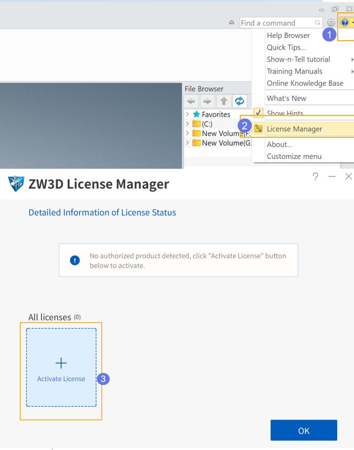Go forward in File Browser
The height and width of the screenshot is (450, 354).
tap(207, 101)
